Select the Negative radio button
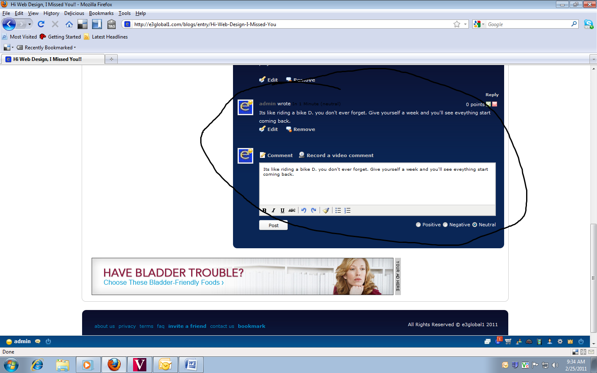Image resolution: width=597 pixels, height=373 pixels. [x=445, y=225]
